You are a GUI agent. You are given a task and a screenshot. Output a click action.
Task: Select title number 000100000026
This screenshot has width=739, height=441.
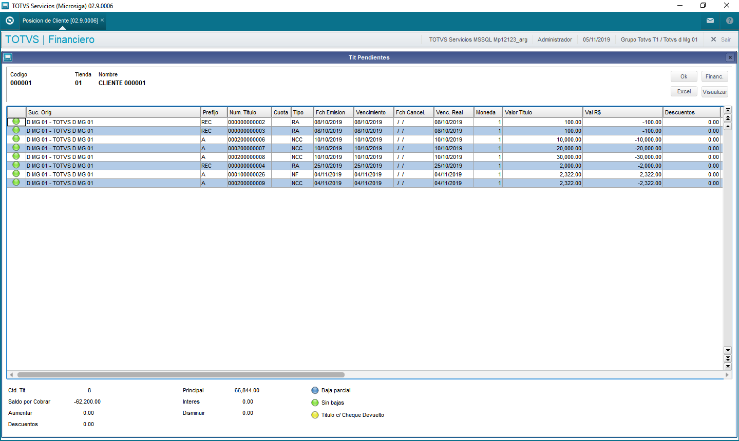tap(249, 174)
